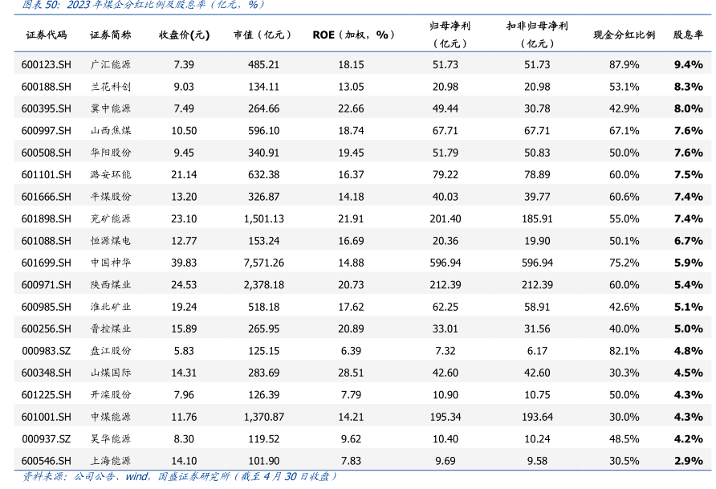716x489 pixels.
Task: Click the market value 632.38
Action: pos(263,175)
